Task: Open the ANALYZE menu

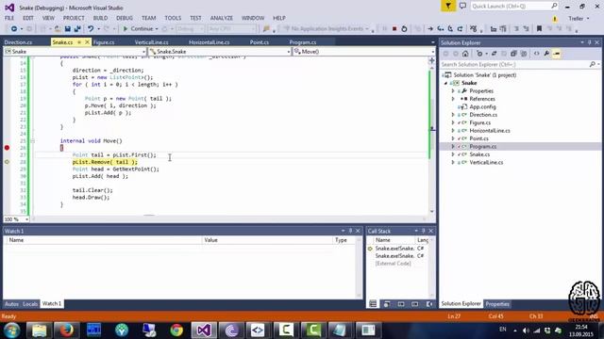Action: coord(222,18)
